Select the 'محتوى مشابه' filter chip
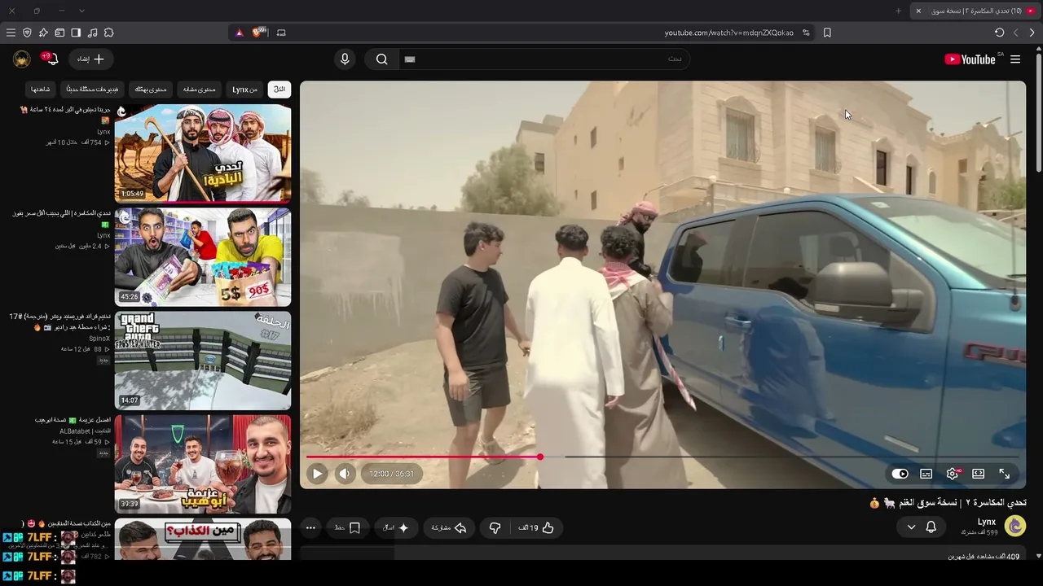 click(x=198, y=90)
